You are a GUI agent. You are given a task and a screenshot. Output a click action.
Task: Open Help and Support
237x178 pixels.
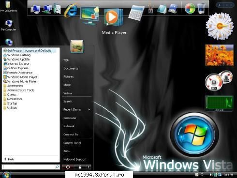(75, 159)
